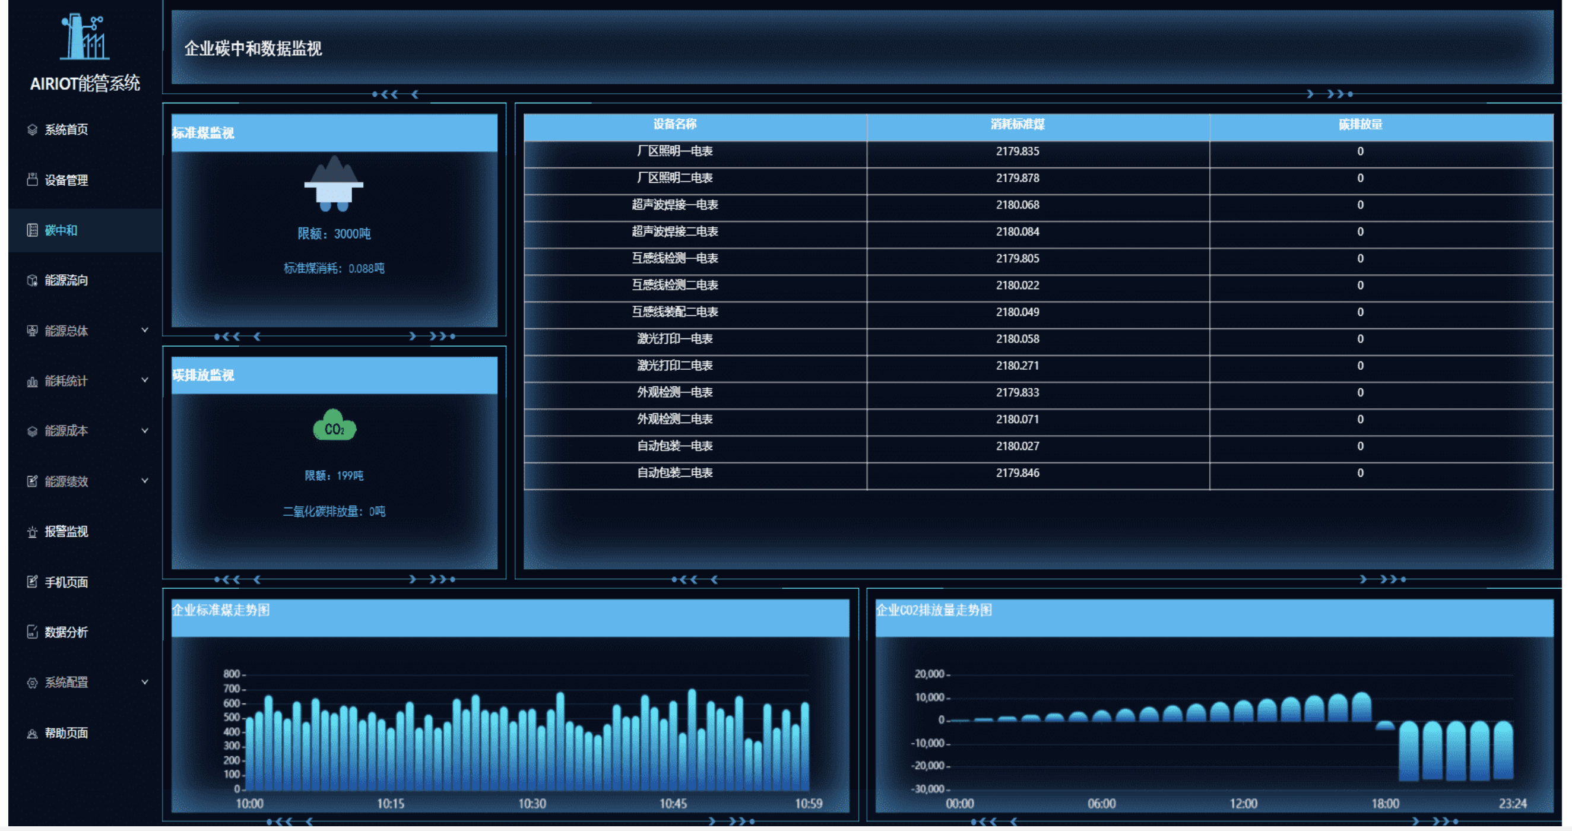Select the 厂区照明一电表 row name
Viewport: 1572px width, 831px height.
pyautogui.click(x=674, y=151)
